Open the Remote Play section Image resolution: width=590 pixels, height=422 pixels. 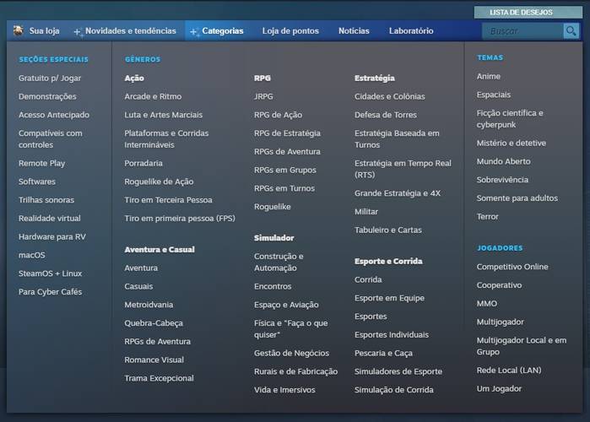(41, 163)
